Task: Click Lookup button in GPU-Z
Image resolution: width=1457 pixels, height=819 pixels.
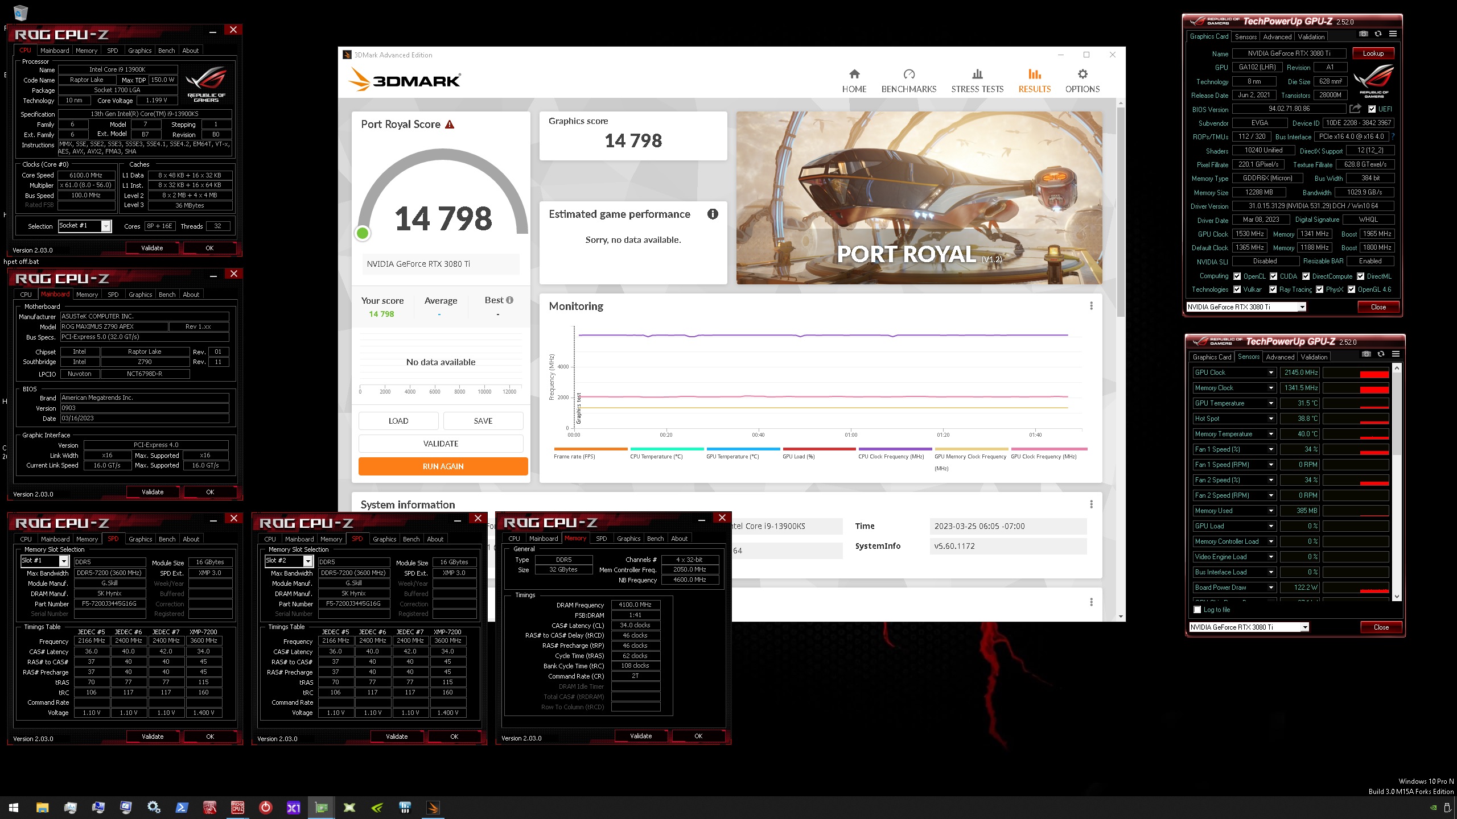Action: coord(1373,53)
